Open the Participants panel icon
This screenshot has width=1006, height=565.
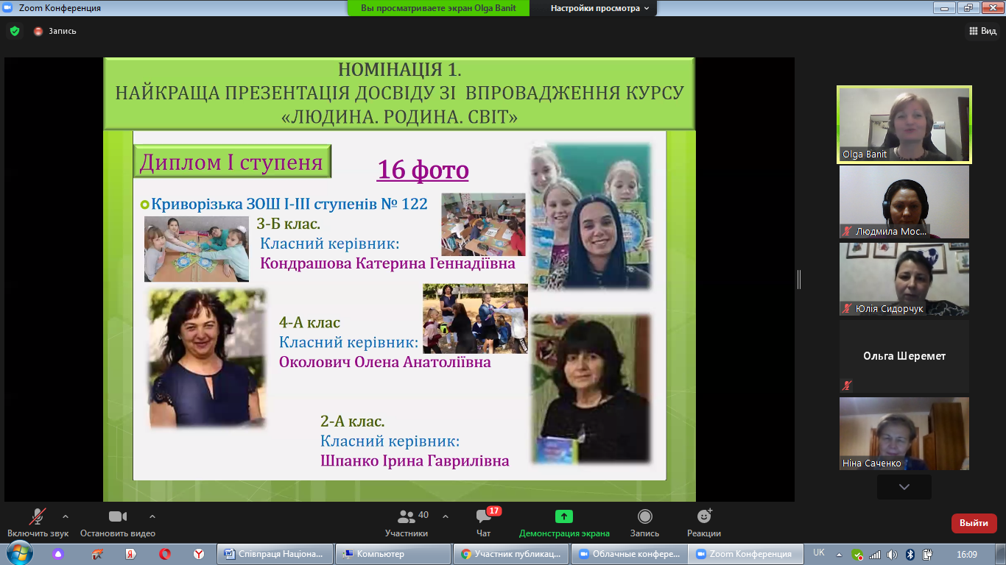(x=406, y=516)
